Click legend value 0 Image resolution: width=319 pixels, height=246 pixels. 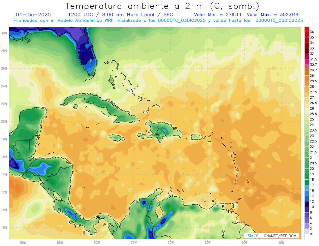click(x=311, y=234)
